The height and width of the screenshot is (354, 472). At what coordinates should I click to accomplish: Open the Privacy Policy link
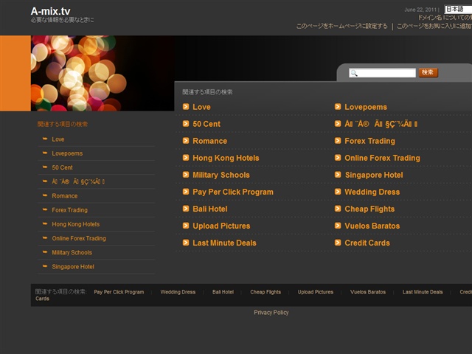[271, 313]
